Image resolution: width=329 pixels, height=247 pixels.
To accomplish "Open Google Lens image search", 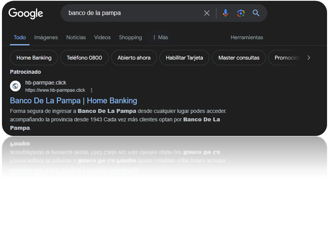I will tap(241, 13).
